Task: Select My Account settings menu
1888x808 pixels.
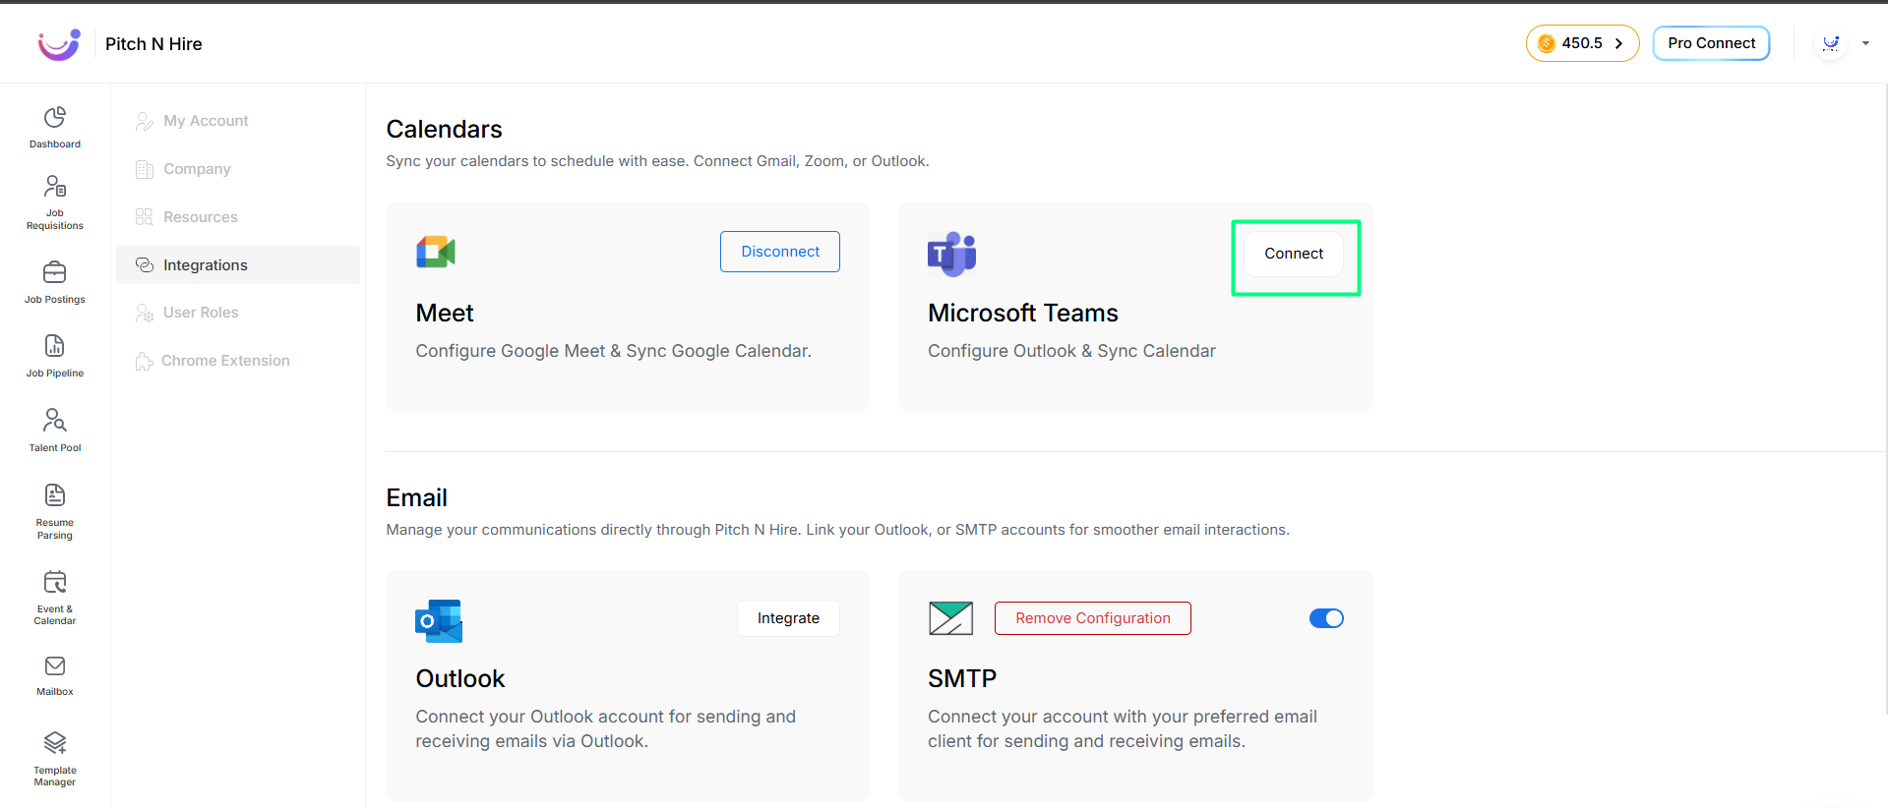Action: [x=238, y=121]
